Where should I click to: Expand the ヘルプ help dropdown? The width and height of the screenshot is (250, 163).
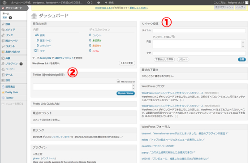click(x=241, y=7)
